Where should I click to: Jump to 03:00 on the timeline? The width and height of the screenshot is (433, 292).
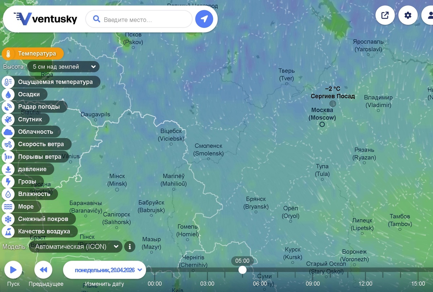coord(207,284)
